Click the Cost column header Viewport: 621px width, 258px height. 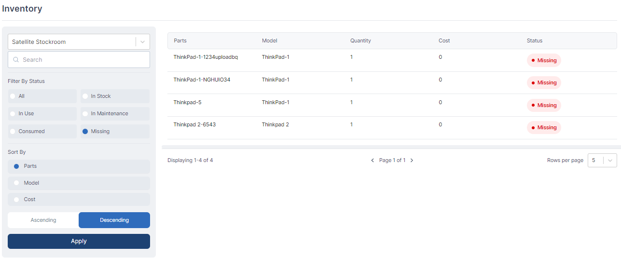pyautogui.click(x=444, y=41)
